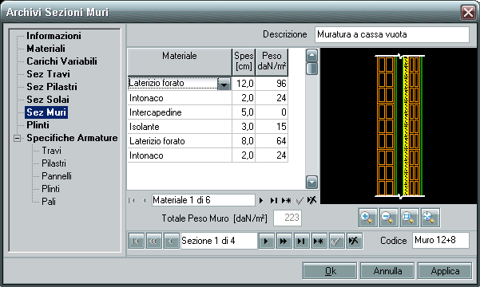Image resolution: width=480 pixels, height=287 pixels.
Task: Click the Descrizione text field
Action: tap(392, 34)
